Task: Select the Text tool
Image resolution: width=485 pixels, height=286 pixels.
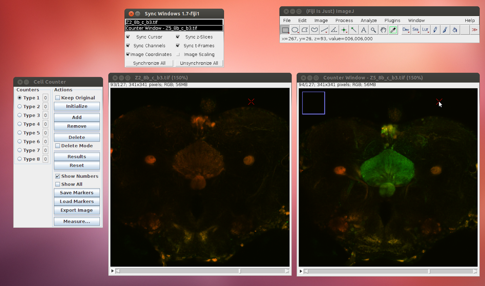Action: (x=363, y=30)
